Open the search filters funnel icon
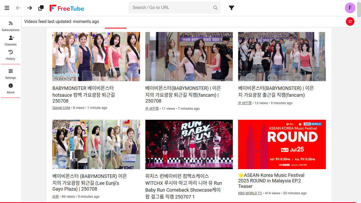 (232, 8)
